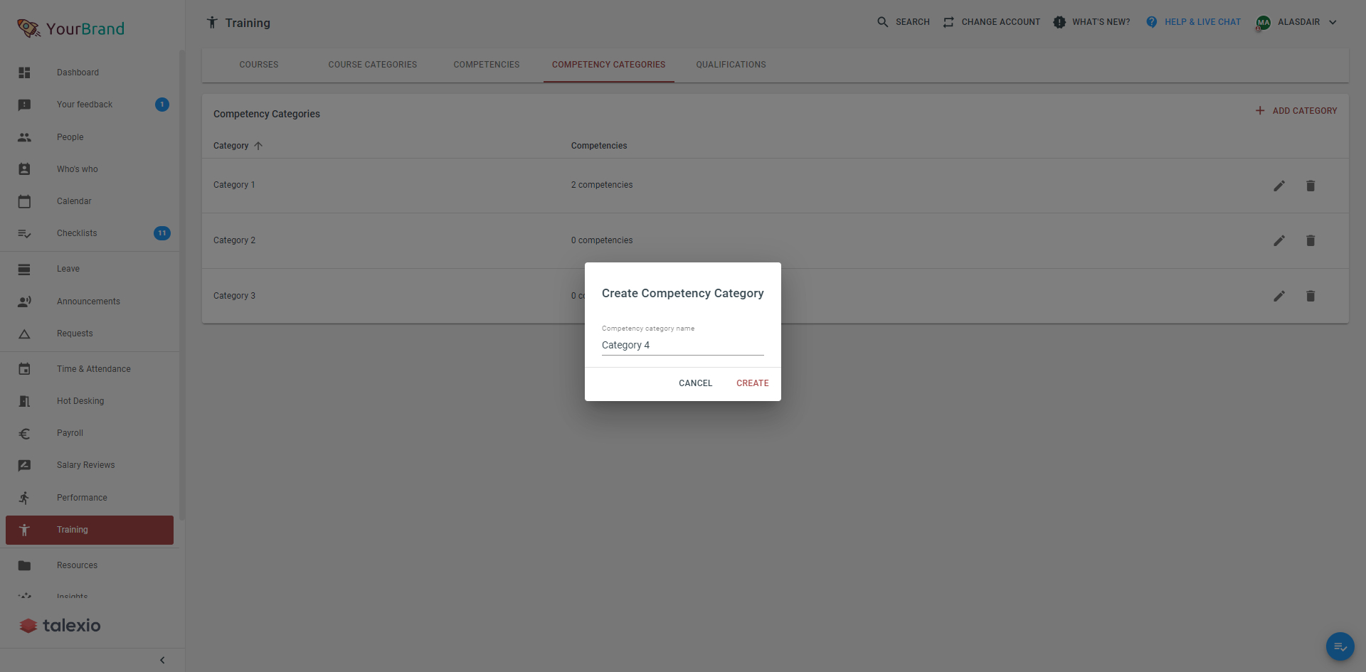Select the Category 3 row name
This screenshot has width=1366, height=672.
coord(234,296)
